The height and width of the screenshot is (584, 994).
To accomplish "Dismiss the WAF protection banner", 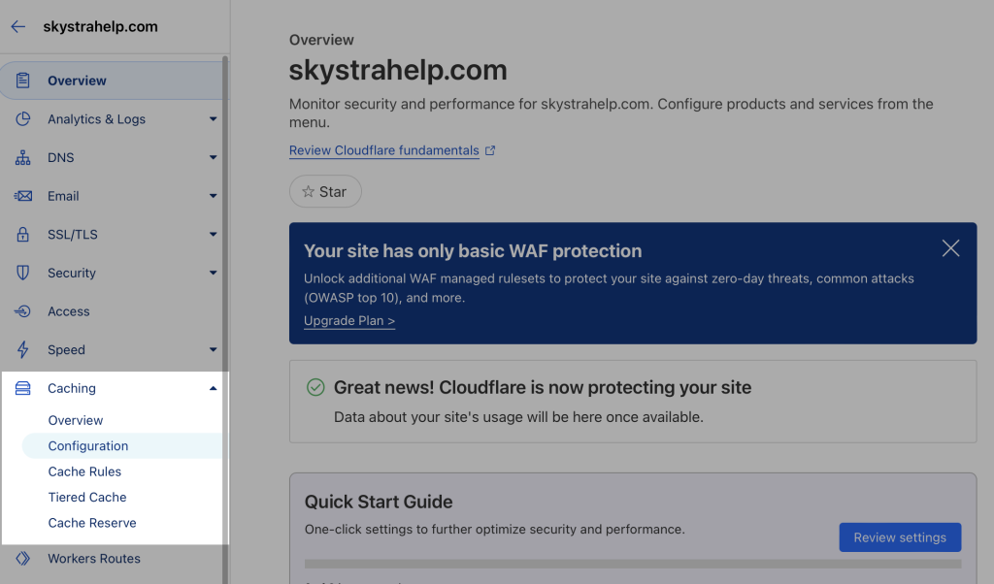I will click(950, 248).
